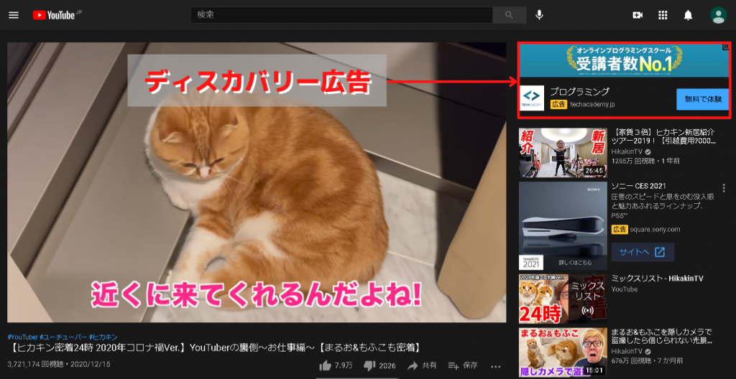This screenshot has height=379, width=736.
Task: Click the プログラミング ad title
Action: [x=580, y=91]
